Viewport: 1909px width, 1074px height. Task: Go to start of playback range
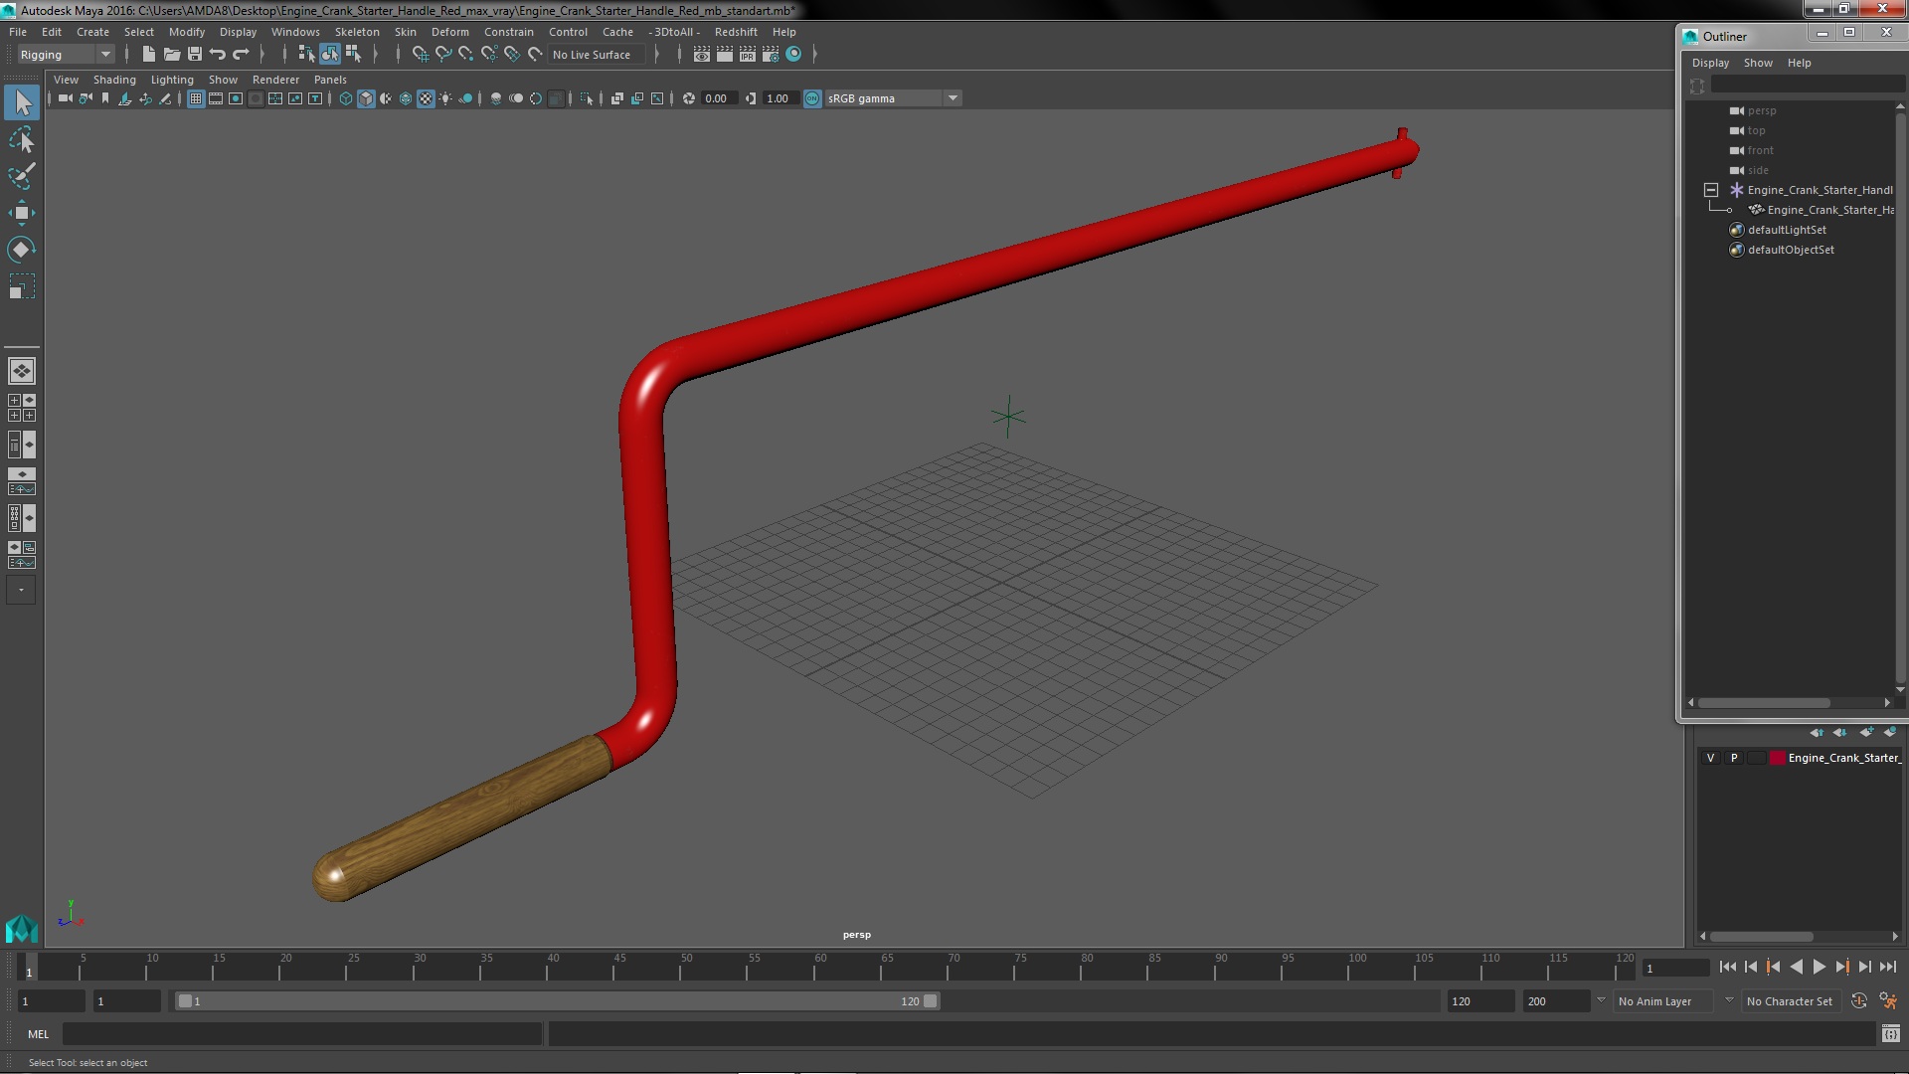[1727, 967]
